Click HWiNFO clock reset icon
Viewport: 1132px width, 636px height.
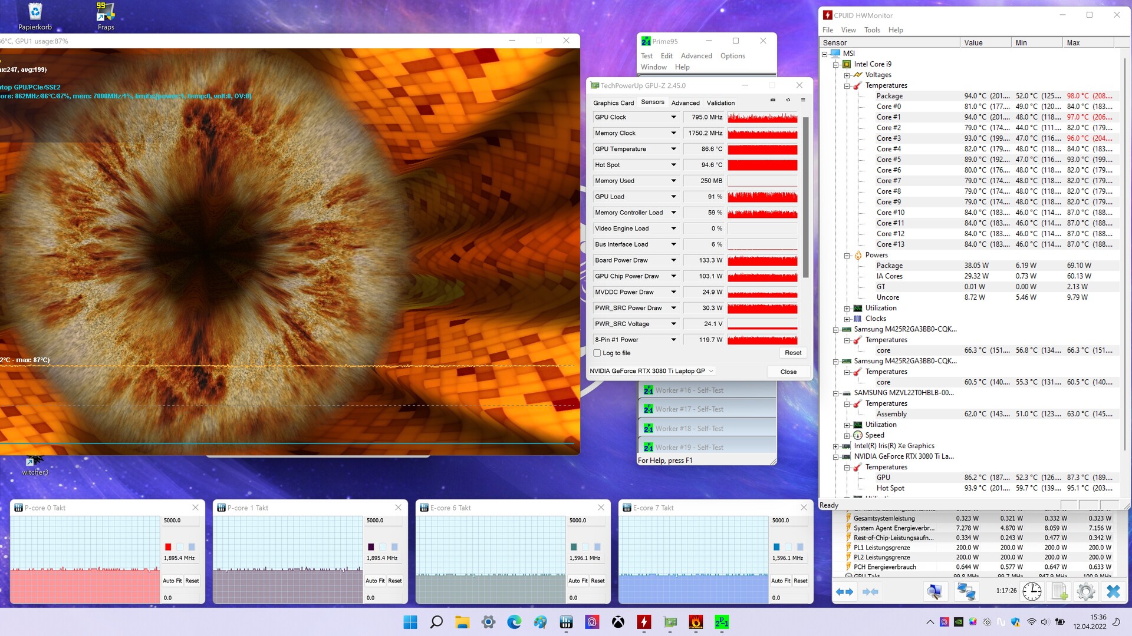coord(1032,591)
